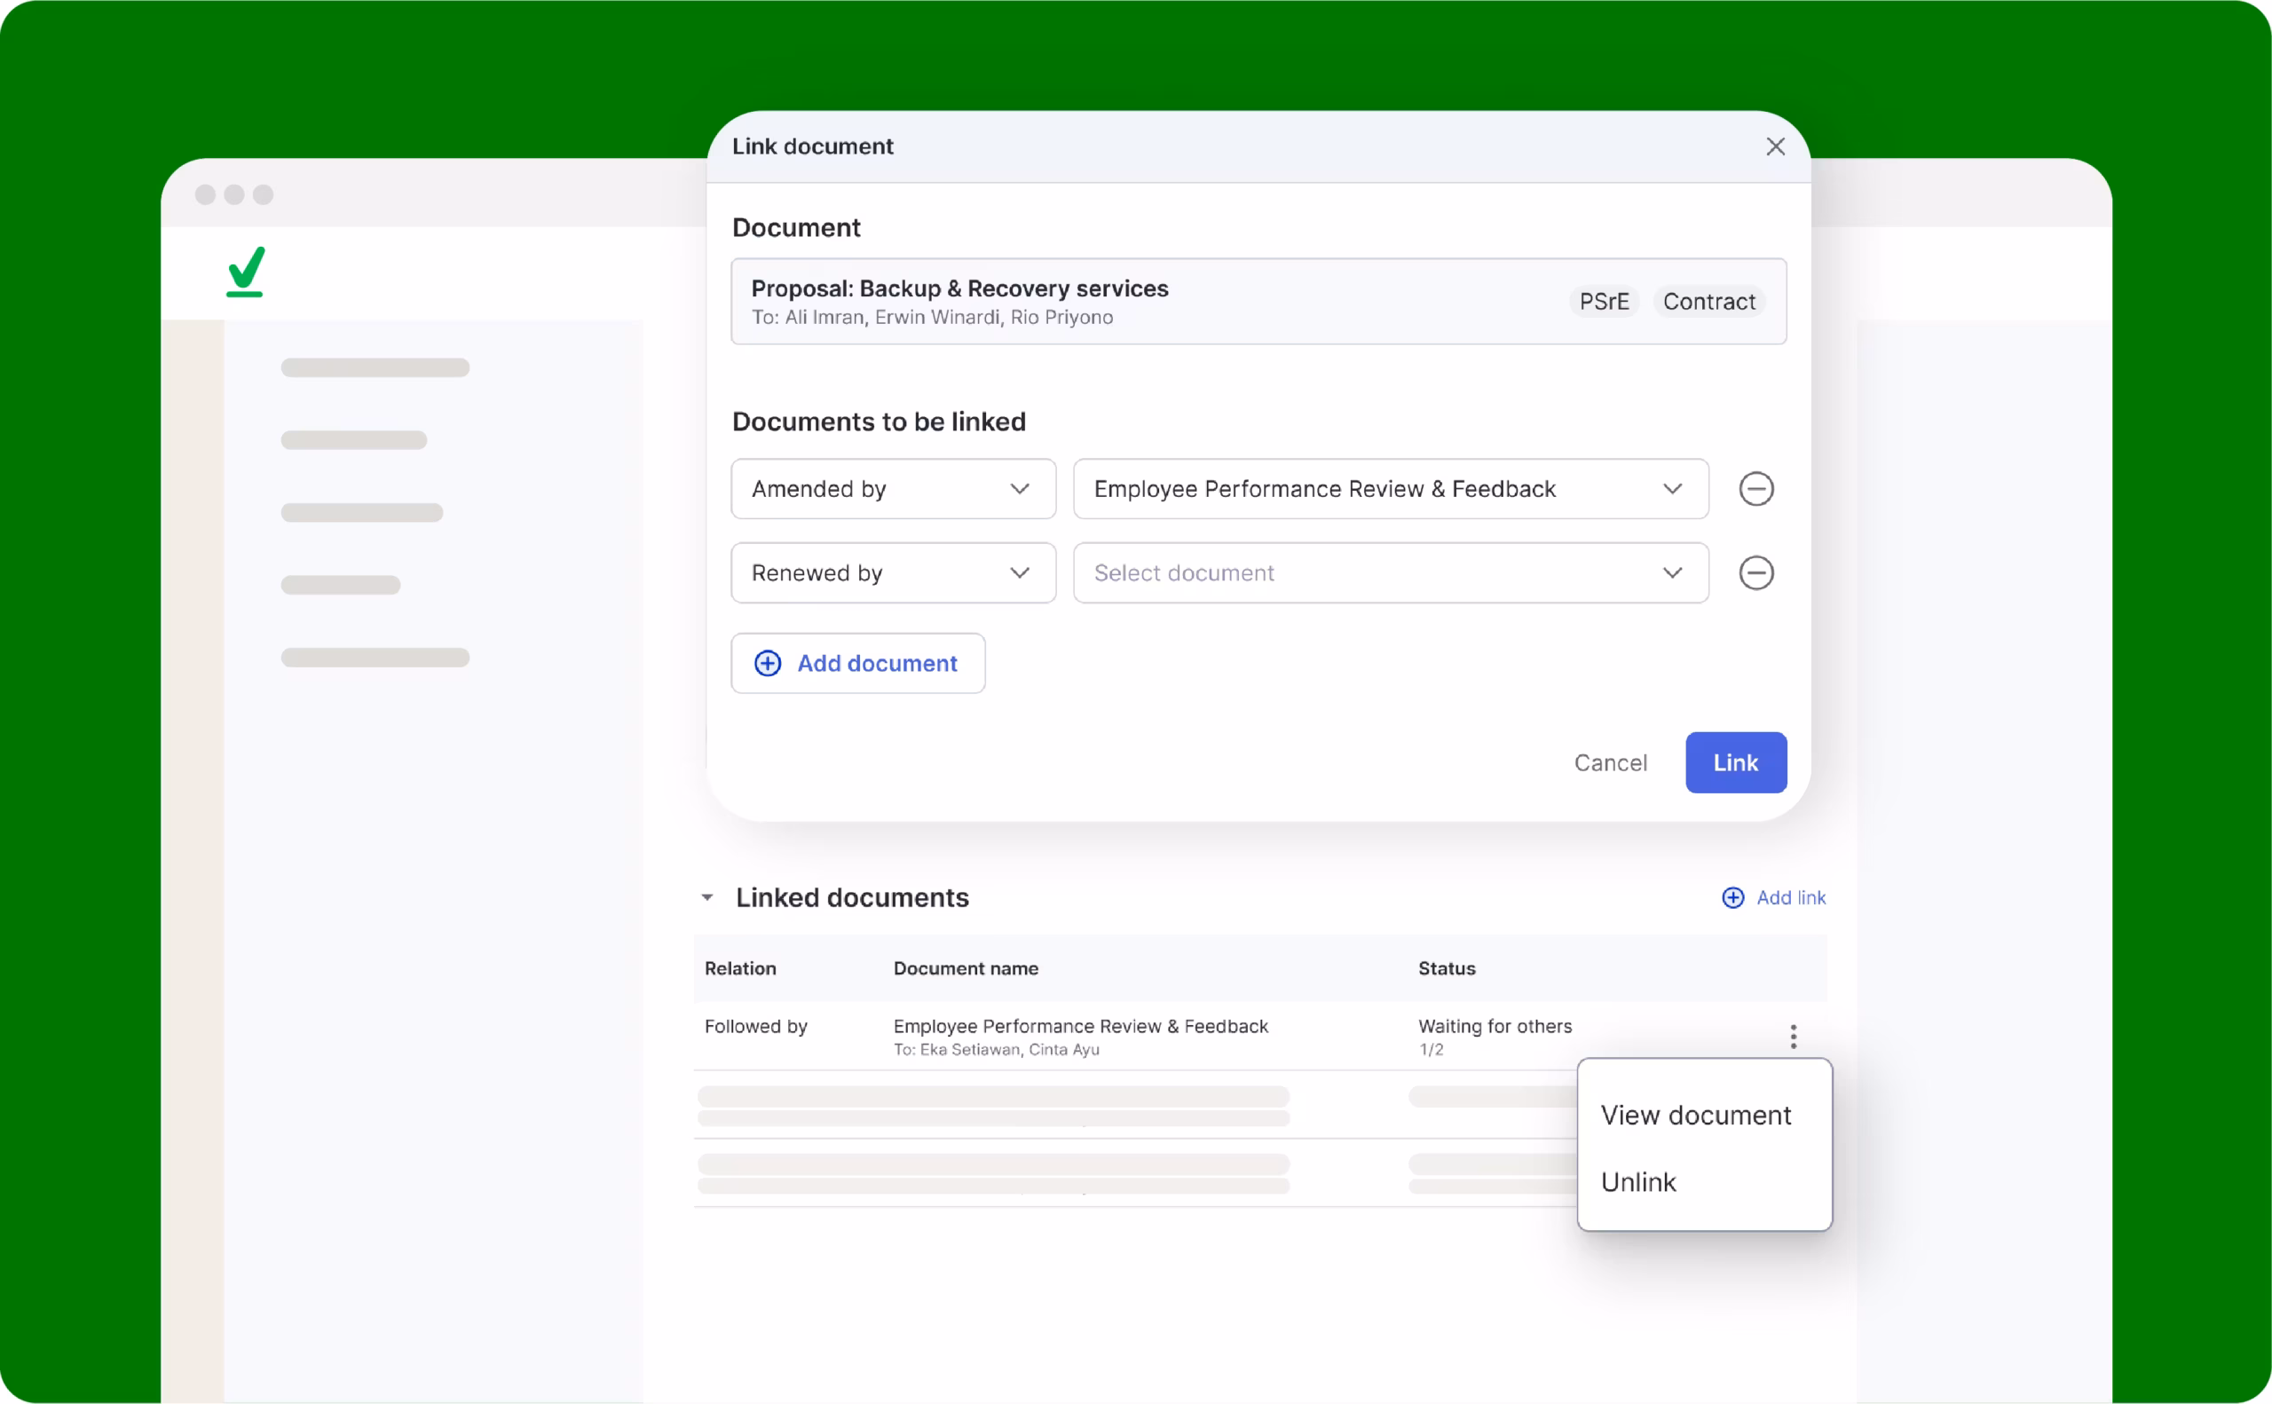
Task: Click the PSrE tag on proposal document
Action: pos(1604,302)
